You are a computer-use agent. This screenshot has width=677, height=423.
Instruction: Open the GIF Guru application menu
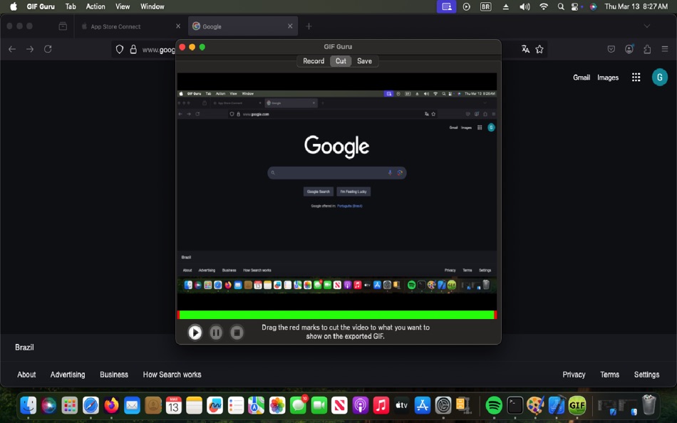pyautogui.click(x=41, y=6)
